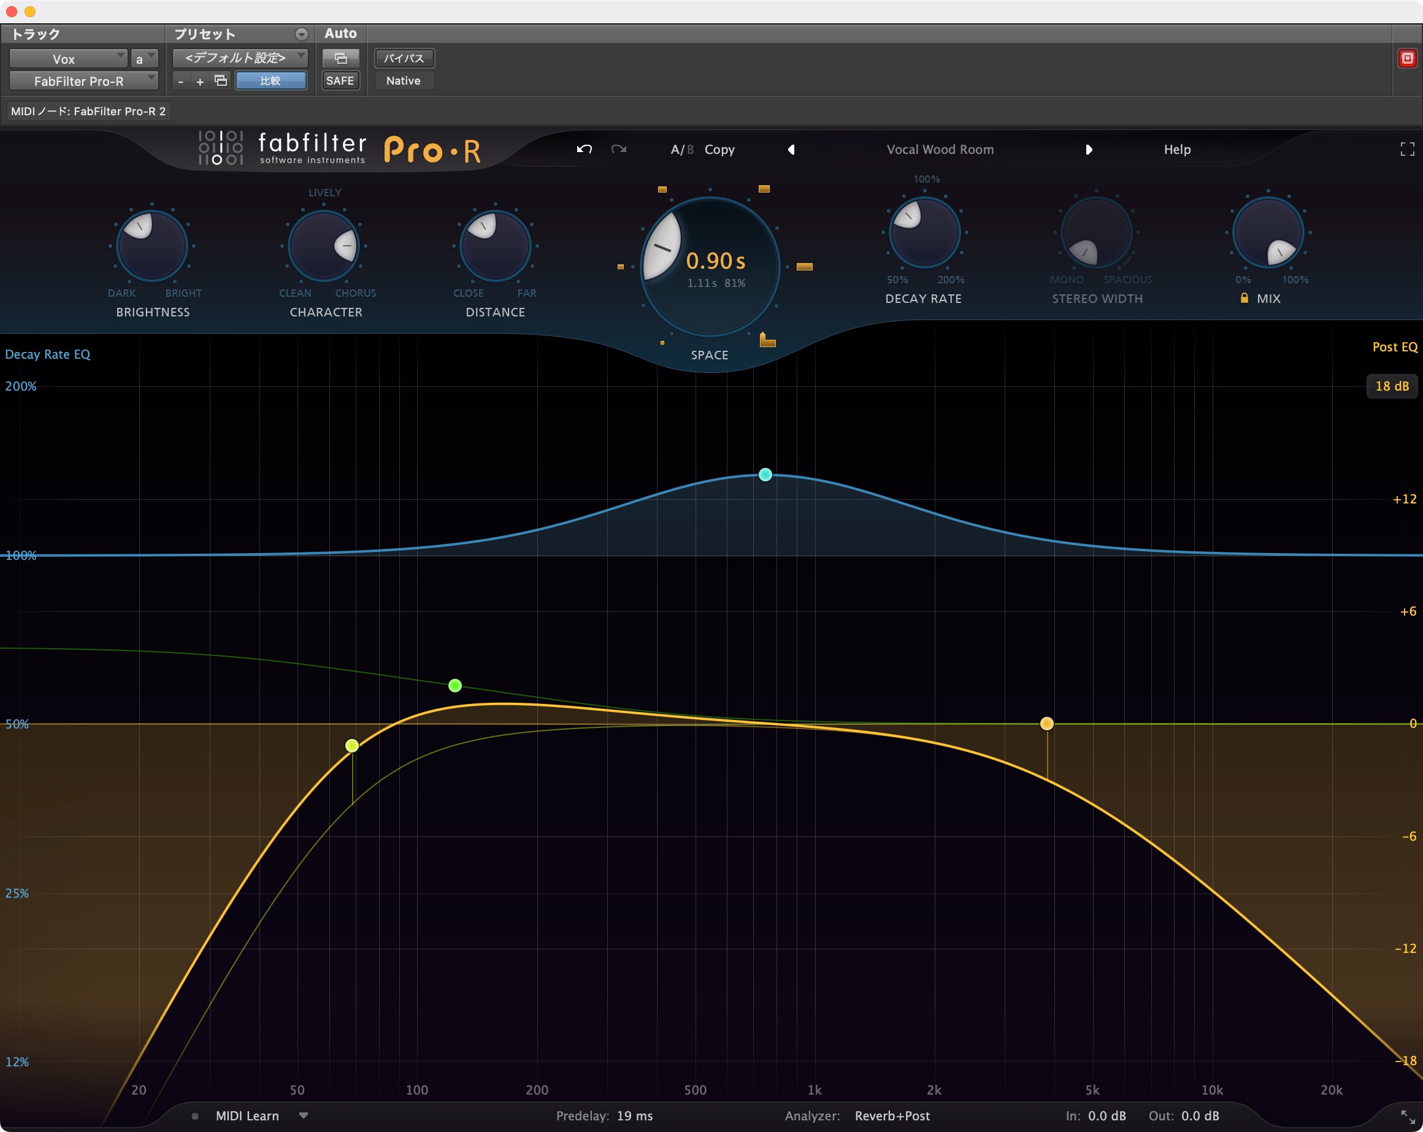The width and height of the screenshot is (1423, 1132).
Task: Toggle the SAFE automation button
Action: click(x=340, y=80)
